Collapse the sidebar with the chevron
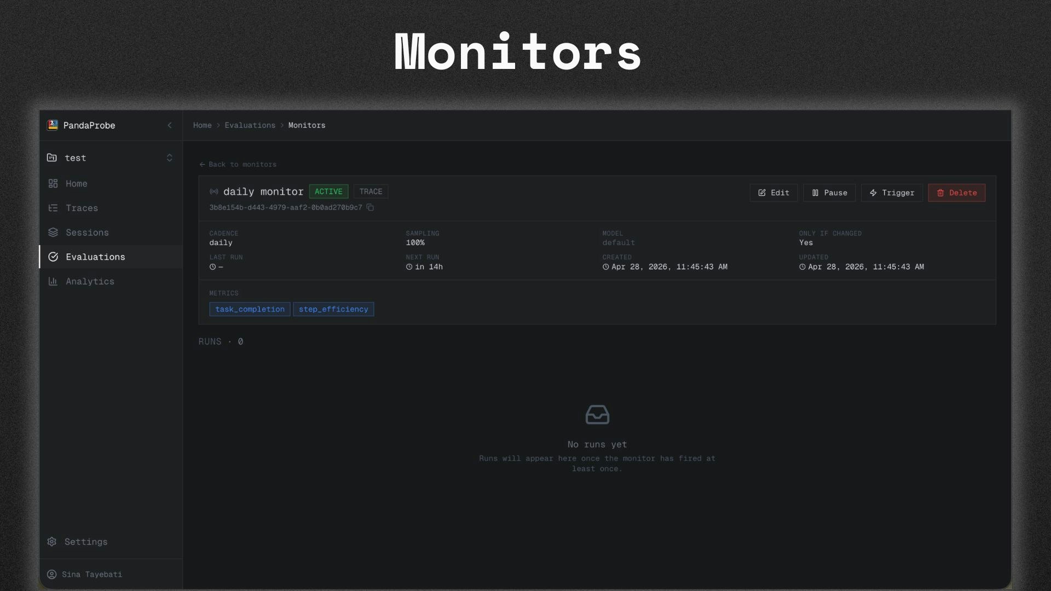The width and height of the screenshot is (1051, 591). point(170,125)
